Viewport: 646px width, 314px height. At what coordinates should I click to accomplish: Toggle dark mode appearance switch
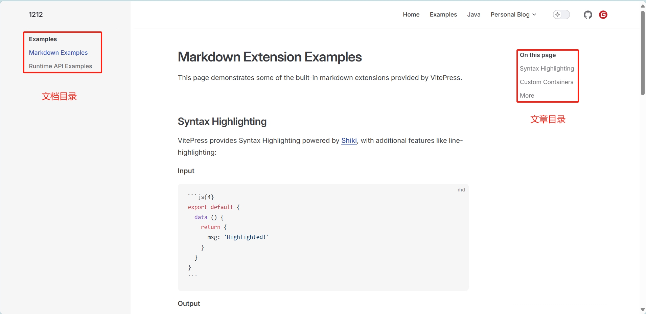point(561,15)
